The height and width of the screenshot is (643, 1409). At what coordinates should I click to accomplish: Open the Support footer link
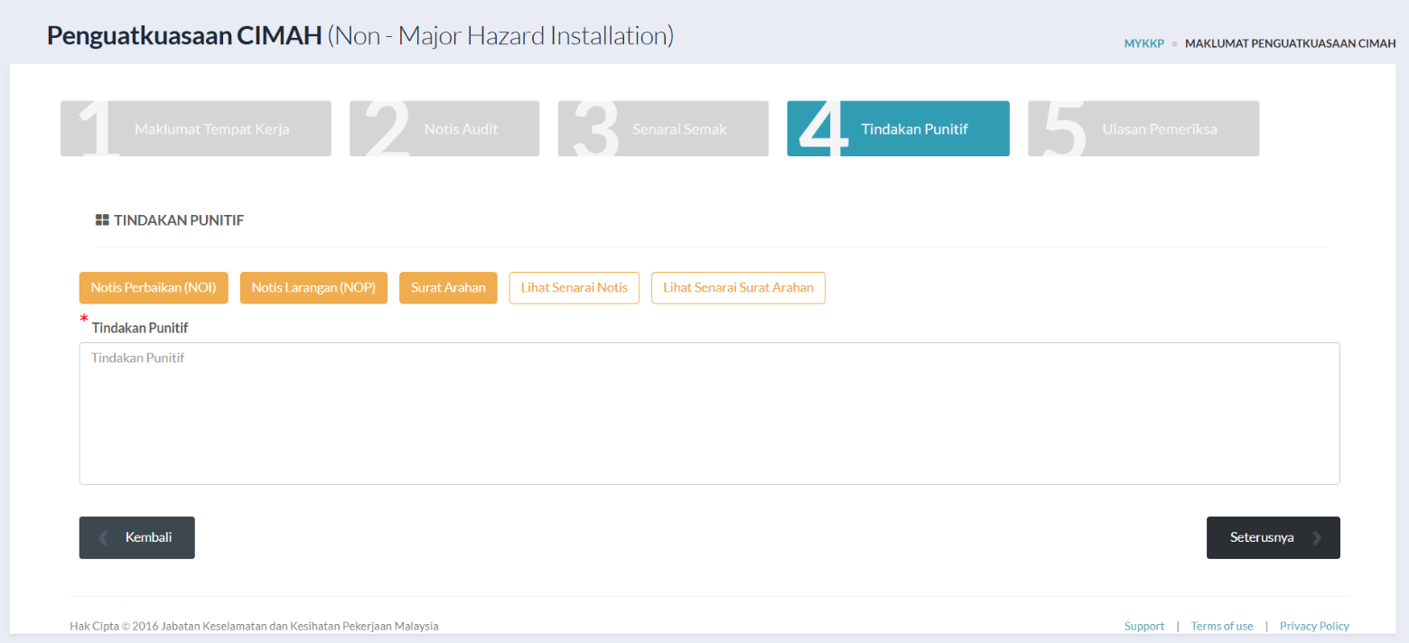click(x=1144, y=626)
